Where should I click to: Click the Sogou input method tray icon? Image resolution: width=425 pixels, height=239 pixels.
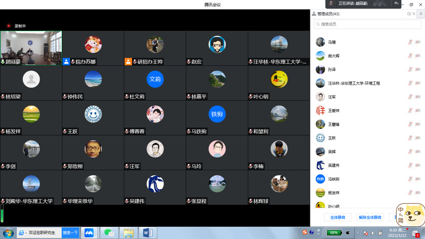pyautogui.click(x=305, y=233)
